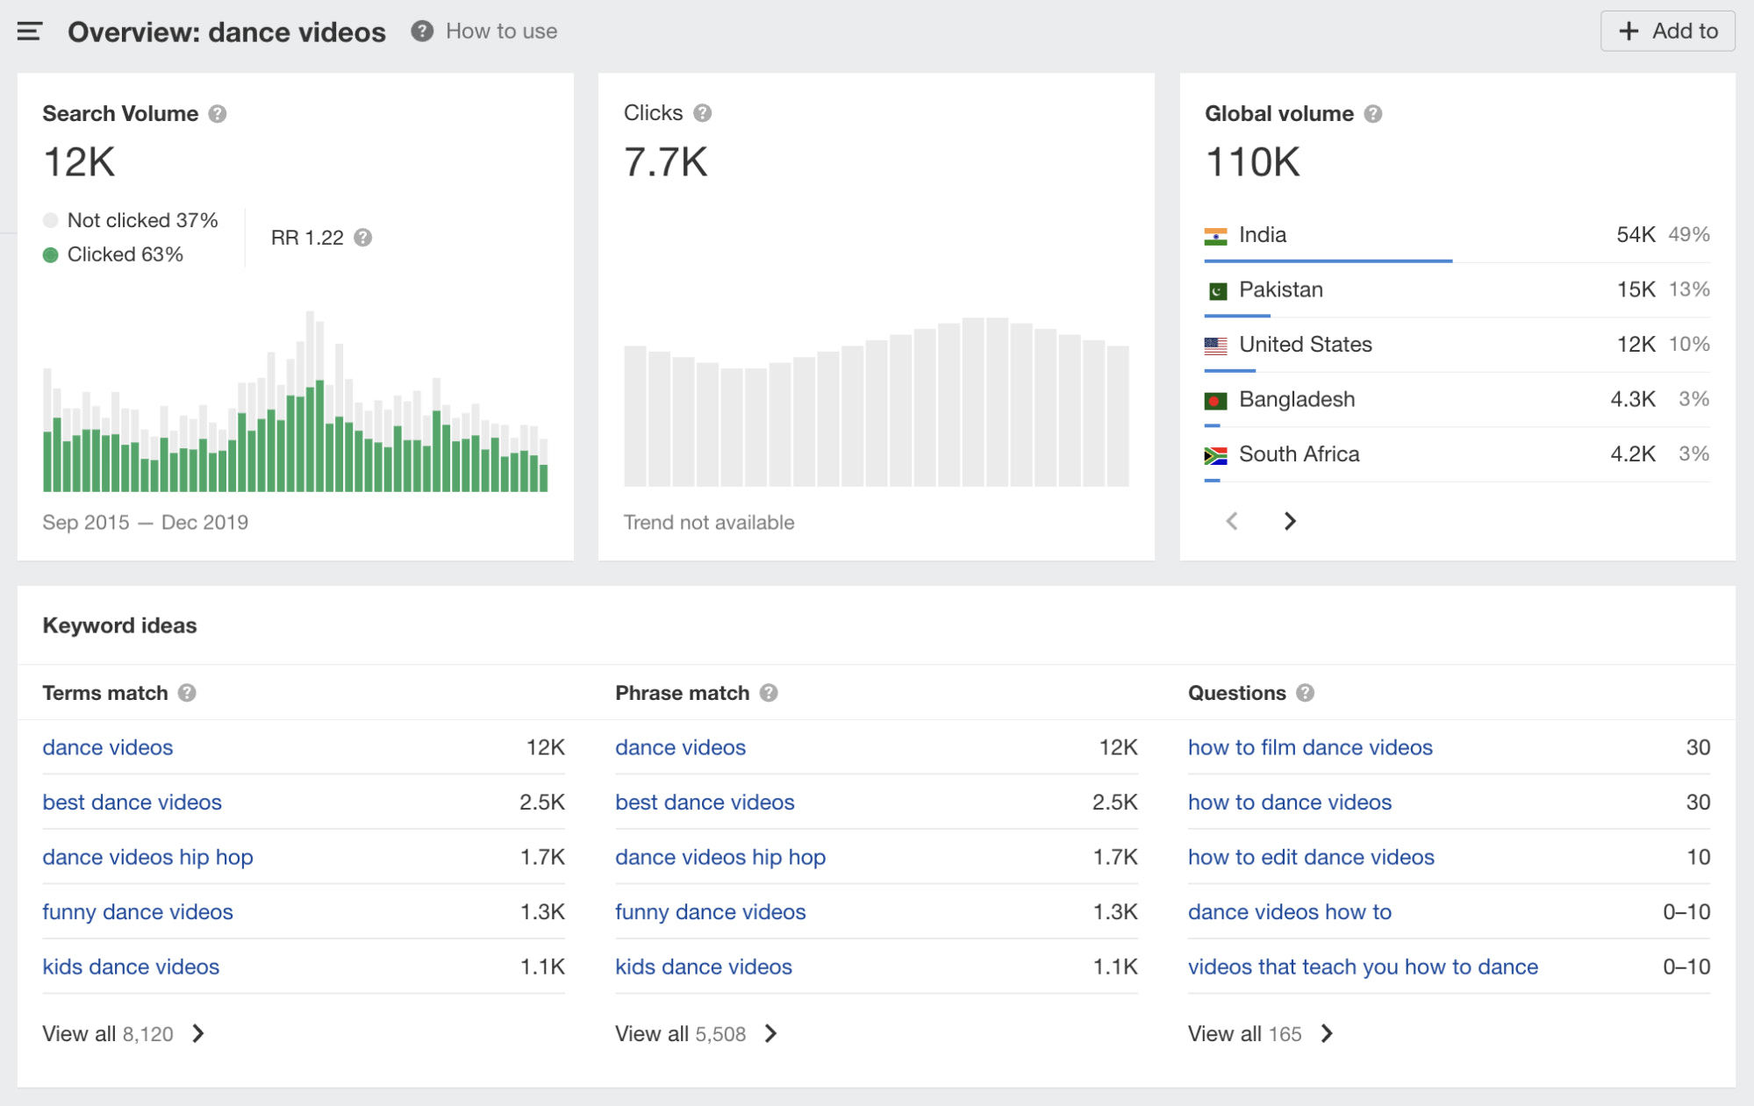Open 'dance videos hip hop' in Terms match
Viewport: 1754px width, 1106px height.
click(x=147, y=857)
